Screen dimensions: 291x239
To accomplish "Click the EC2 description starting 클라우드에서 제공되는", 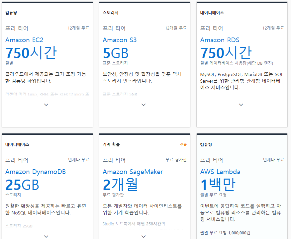I will (x=46, y=77).
